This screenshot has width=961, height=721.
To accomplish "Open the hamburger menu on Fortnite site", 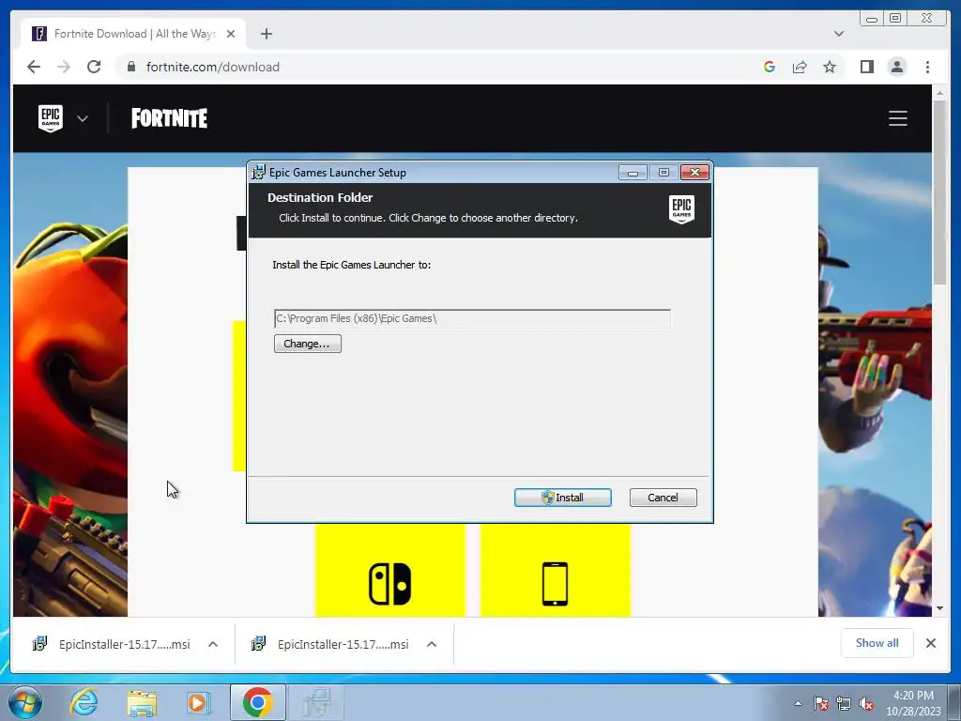I will pyautogui.click(x=898, y=118).
